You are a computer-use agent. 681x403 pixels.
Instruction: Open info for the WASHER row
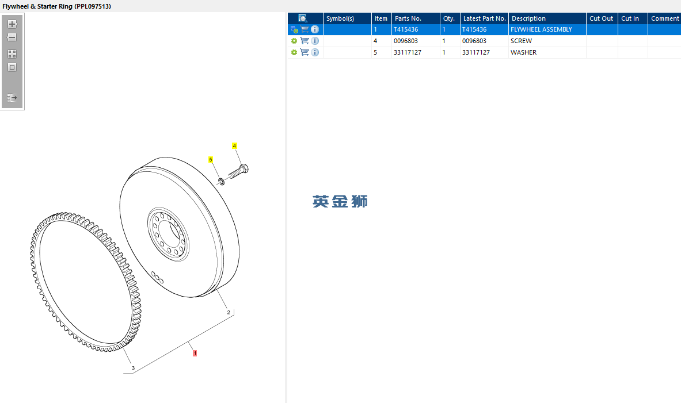pyautogui.click(x=315, y=52)
